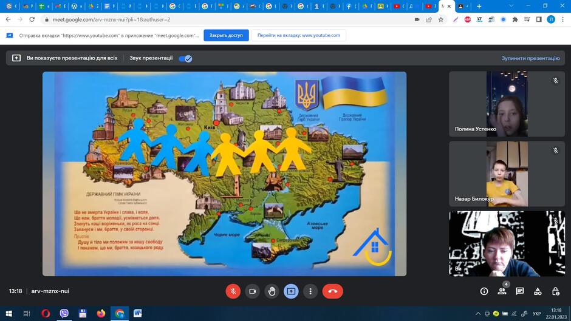Open the media control playlist icon

[527, 19]
